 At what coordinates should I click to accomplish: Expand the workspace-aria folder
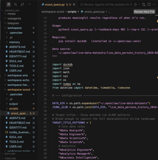(18, 75)
